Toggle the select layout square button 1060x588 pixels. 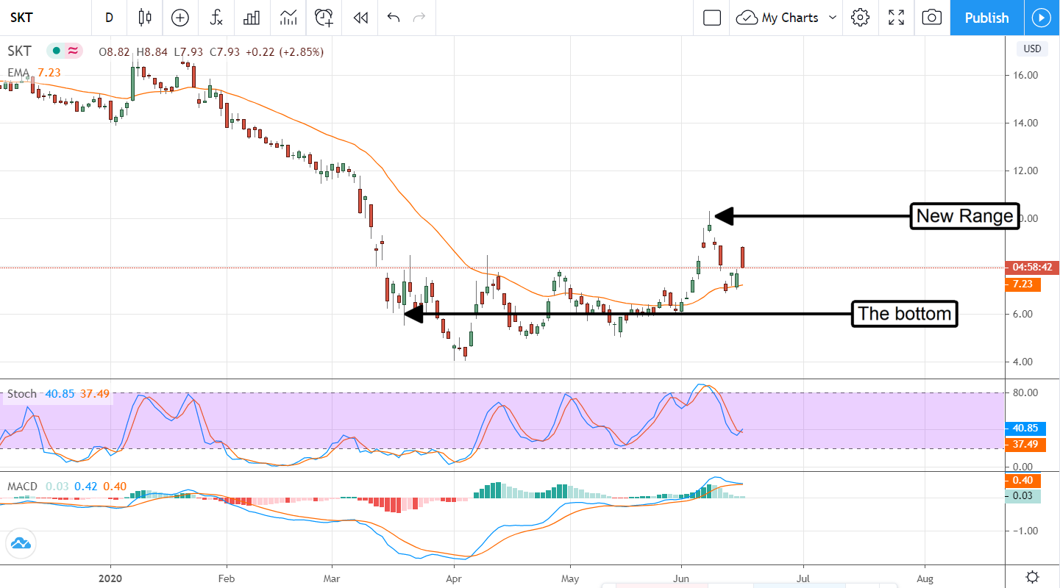pyautogui.click(x=711, y=18)
